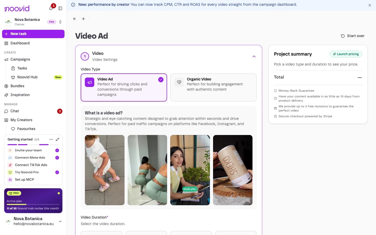Click the Noovid Hub invites progress bar

(x=33, y=204)
